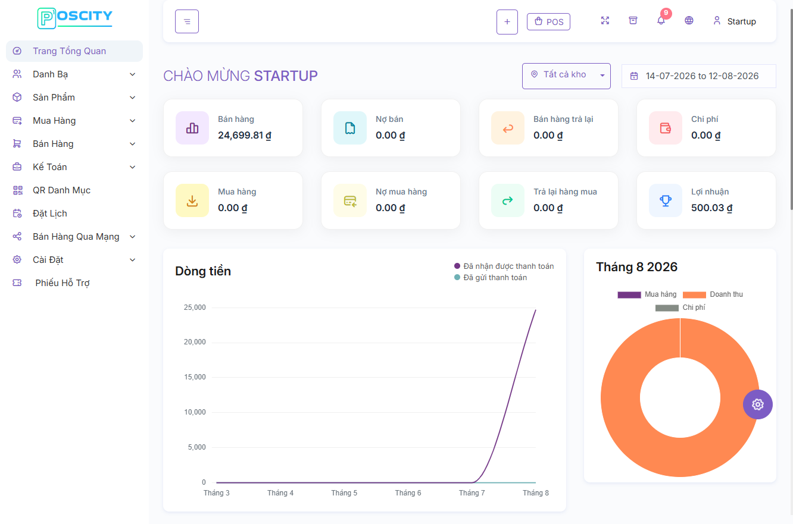The height and width of the screenshot is (524, 793).
Task: Open notifications bell with 9 badge
Action: click(x=661, y=20)
